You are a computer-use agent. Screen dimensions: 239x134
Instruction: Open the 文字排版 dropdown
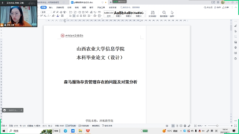coord(153,14)
